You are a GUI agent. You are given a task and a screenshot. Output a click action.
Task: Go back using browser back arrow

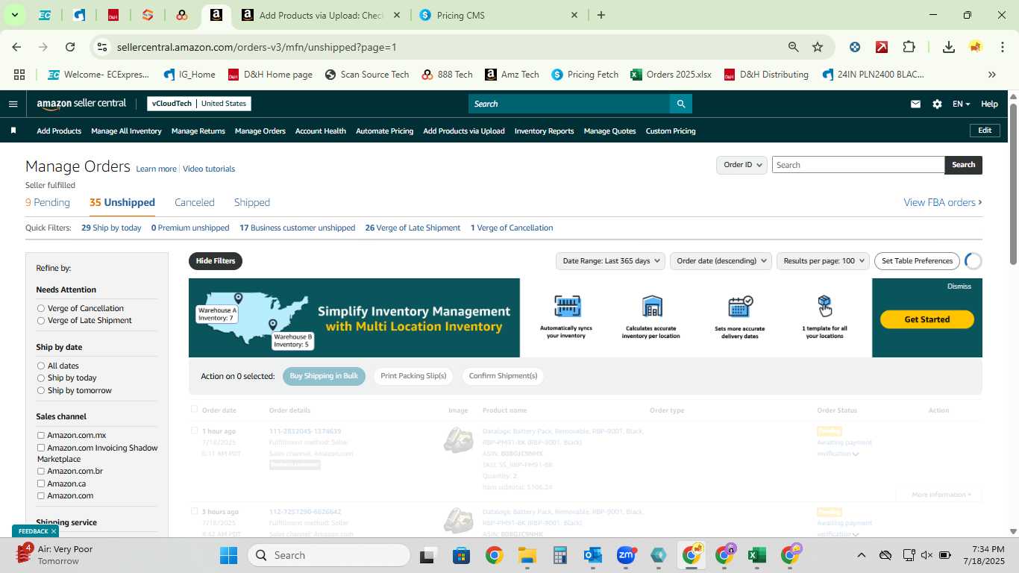click(16, 47)
